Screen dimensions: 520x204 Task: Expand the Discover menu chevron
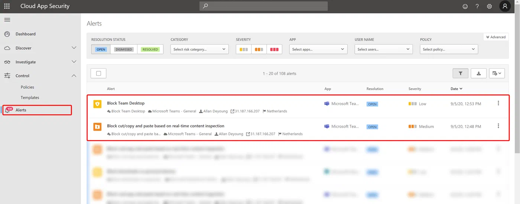74,48
